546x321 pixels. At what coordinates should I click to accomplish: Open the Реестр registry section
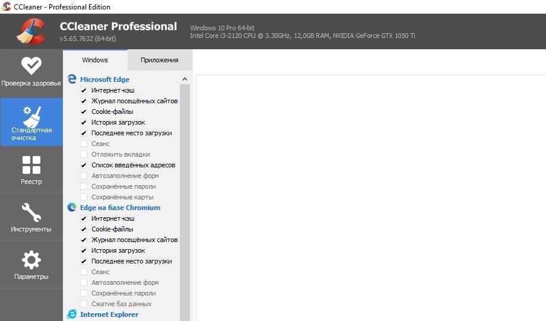(31, 170)
